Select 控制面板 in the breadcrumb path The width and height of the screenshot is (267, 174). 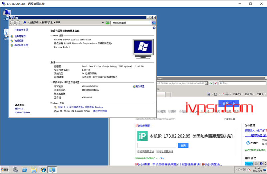(x=34, y=22)
